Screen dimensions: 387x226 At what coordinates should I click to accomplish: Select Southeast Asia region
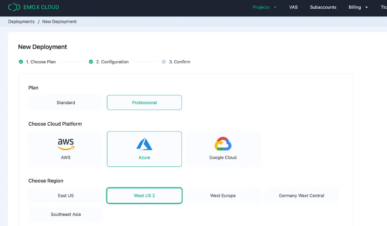click(66, 214)
